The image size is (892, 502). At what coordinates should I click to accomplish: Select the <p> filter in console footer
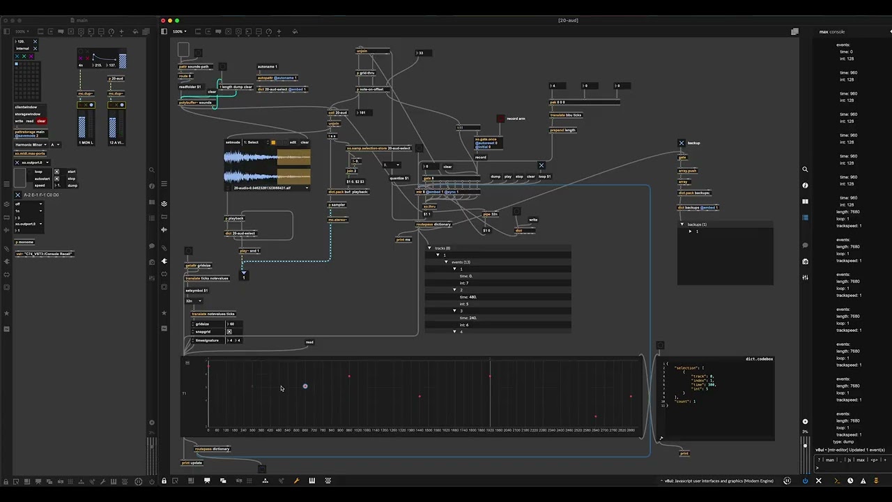pos(874,460)
